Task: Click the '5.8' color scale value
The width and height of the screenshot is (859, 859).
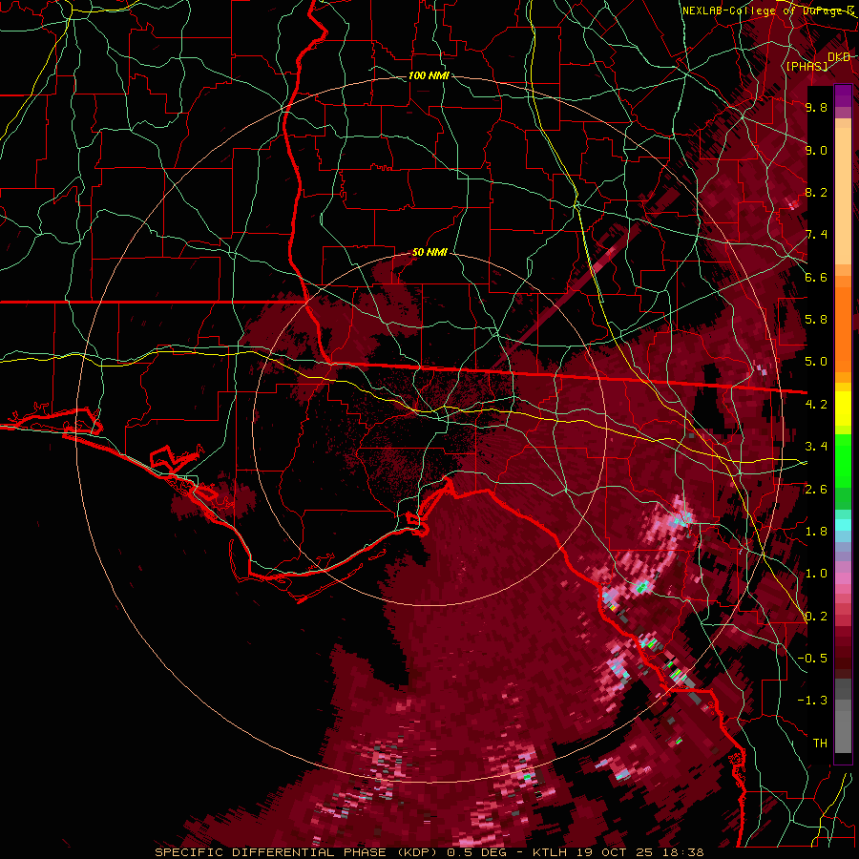Action: 816,320
